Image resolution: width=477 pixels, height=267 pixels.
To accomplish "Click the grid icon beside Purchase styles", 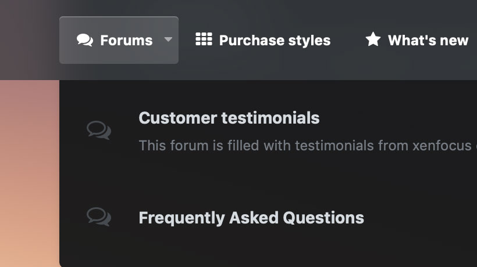I will click(204, 39).
